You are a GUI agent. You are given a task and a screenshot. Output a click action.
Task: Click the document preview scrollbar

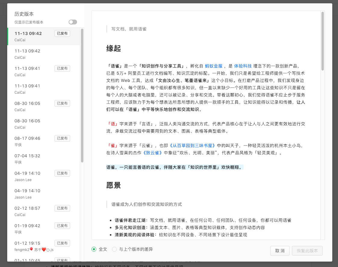coord(323,36)
